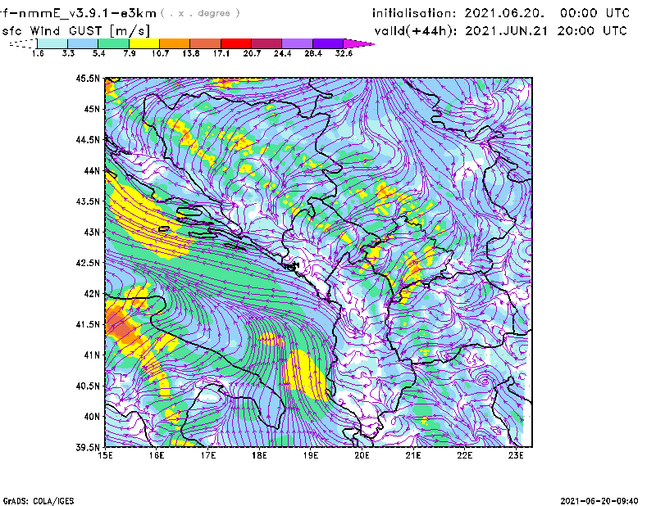The image size is (656, 506).
Task: Click the 17E longitude label
Action: point(208,455)
